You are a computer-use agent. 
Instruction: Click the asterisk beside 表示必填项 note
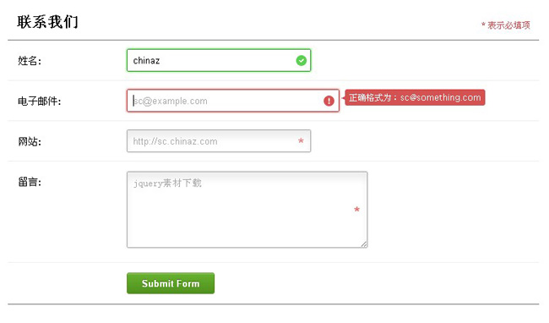[483, 25]
